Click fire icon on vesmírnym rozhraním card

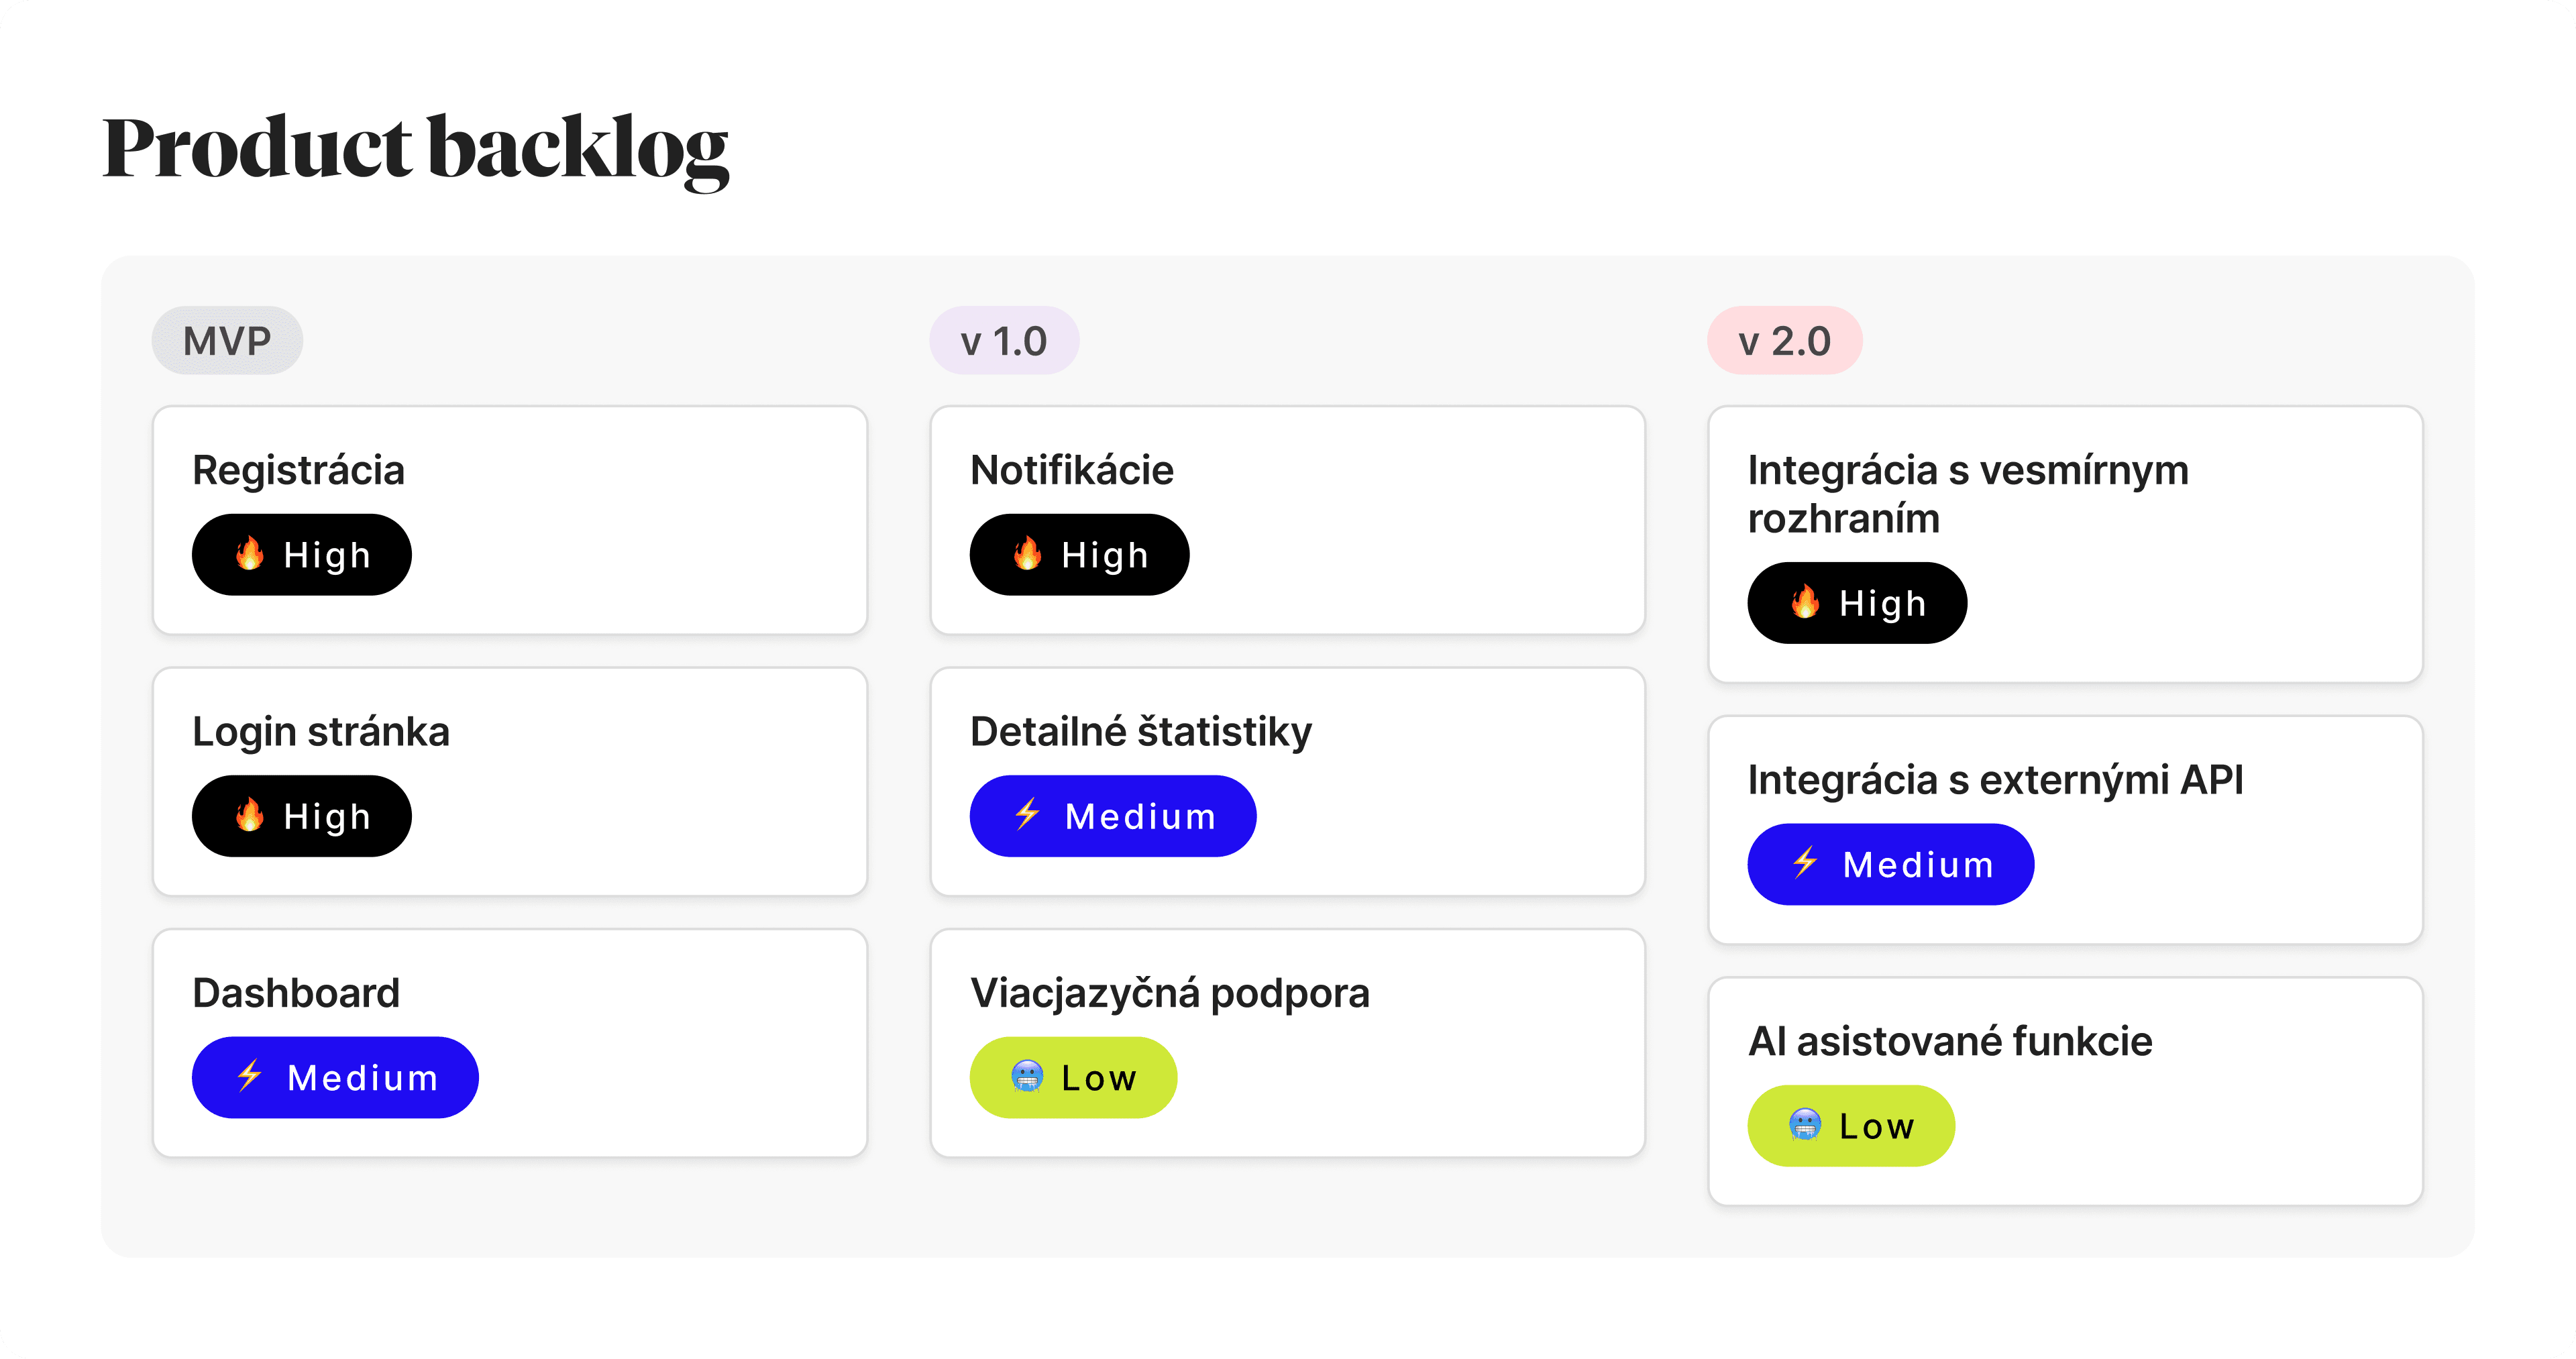pos(1805,602)
